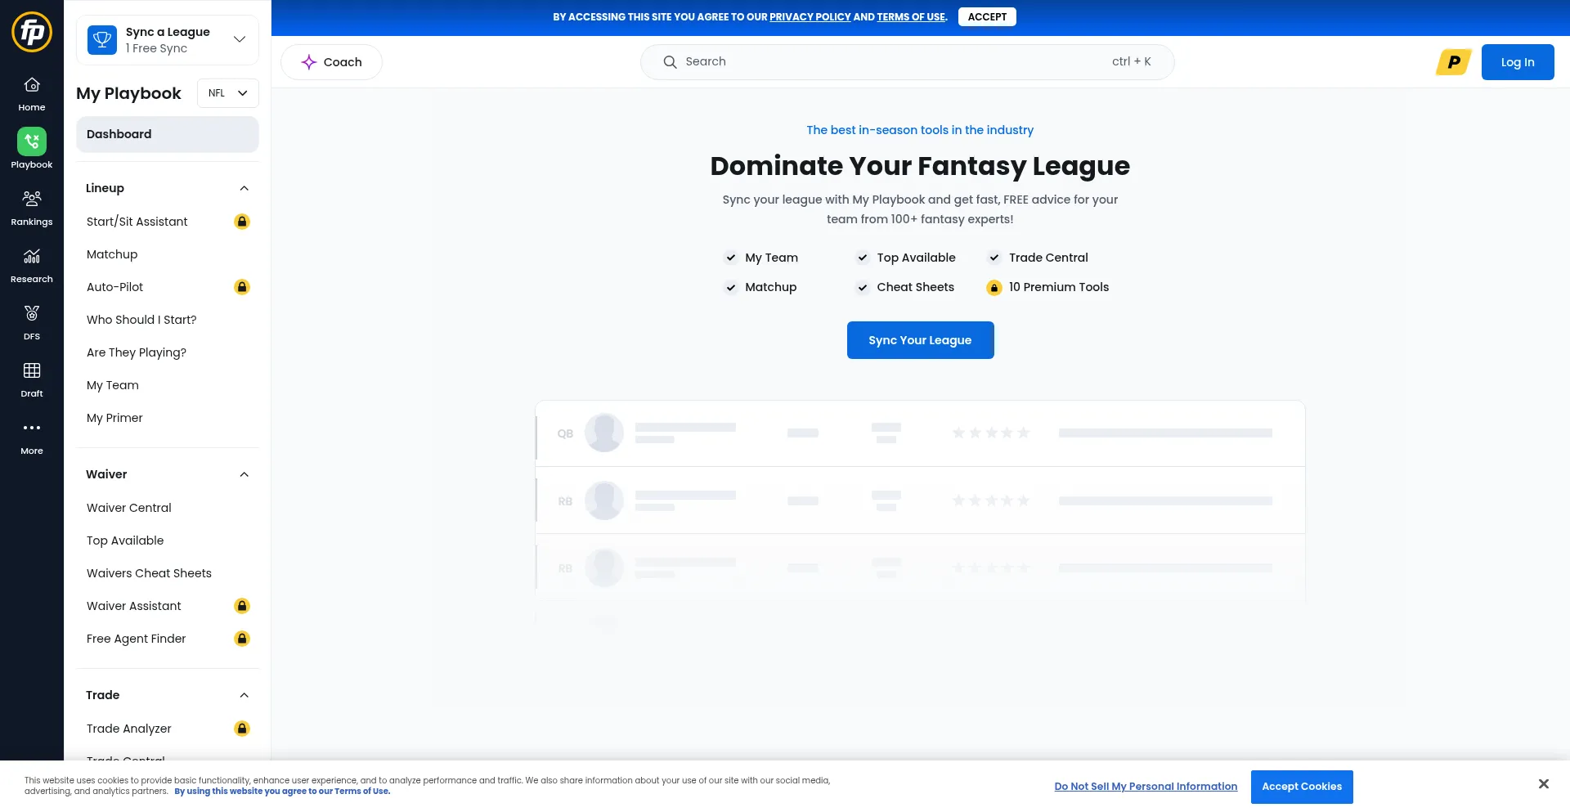
Task: Click lock icon beside Start/Sit Assistant
Action: [242, 222]
